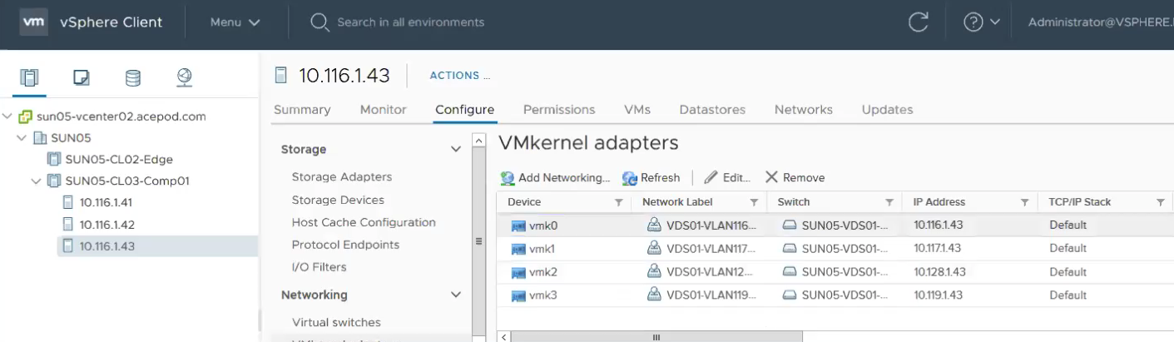Click table horizontal scrollbar left arrow
The height and width of the screenshot is (342, 1174).
click(503, 337)
